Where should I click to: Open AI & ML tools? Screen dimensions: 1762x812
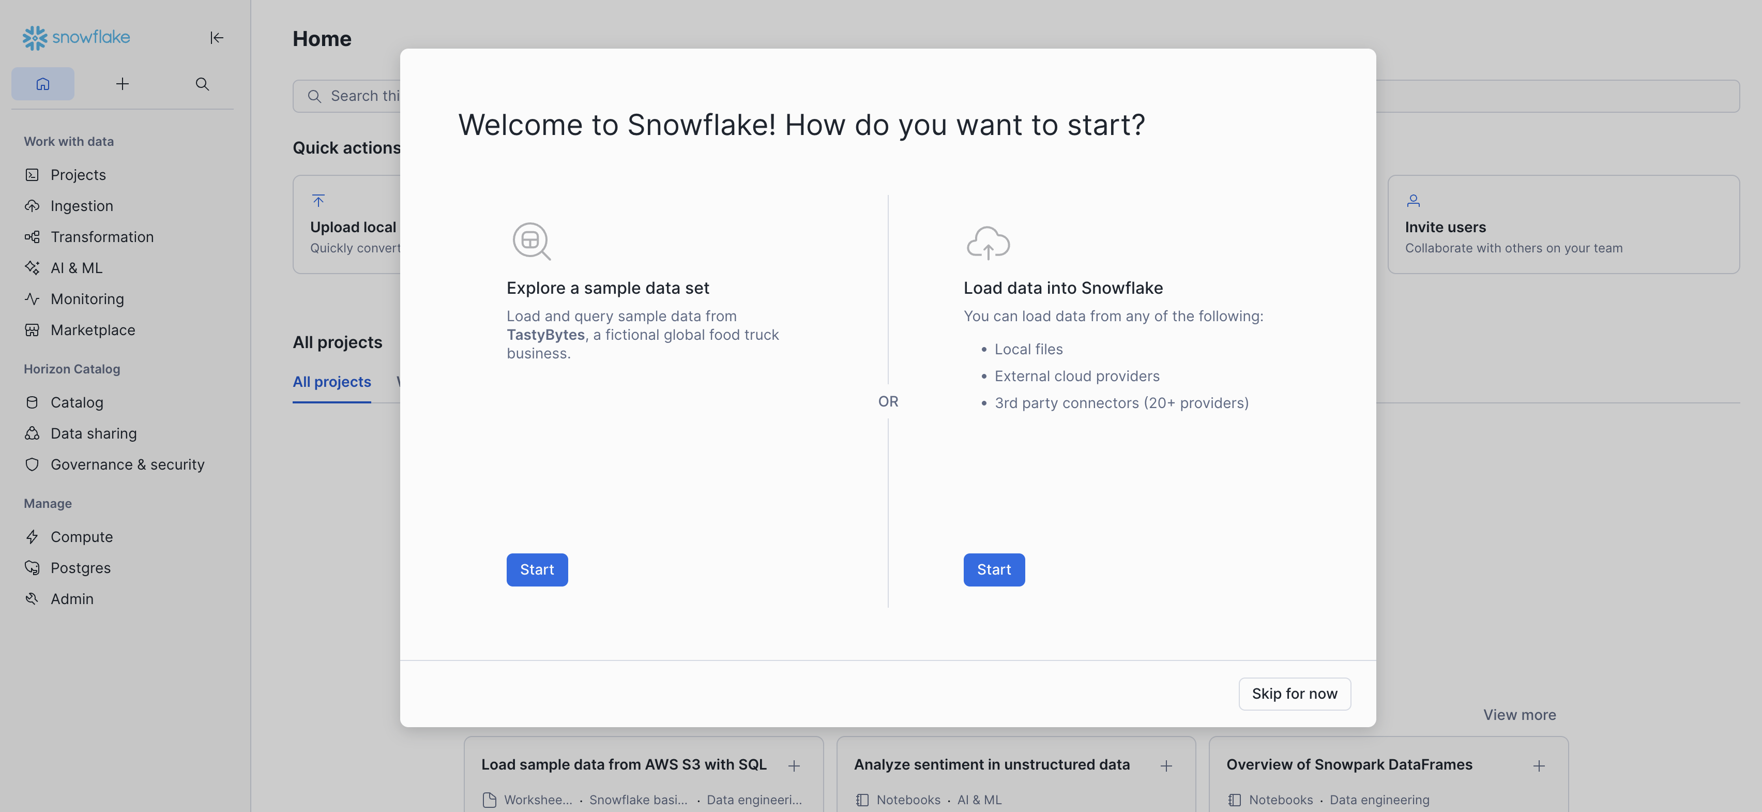(x=76, y=267)
